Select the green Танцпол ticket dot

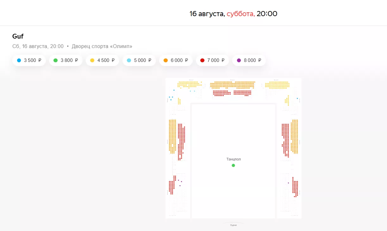(x=233, y=165)
